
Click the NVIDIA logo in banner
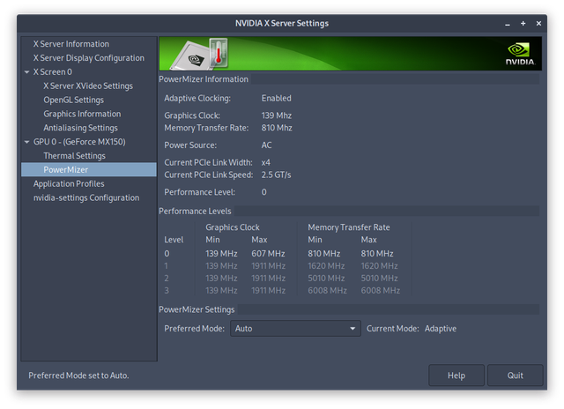(520, 54)
